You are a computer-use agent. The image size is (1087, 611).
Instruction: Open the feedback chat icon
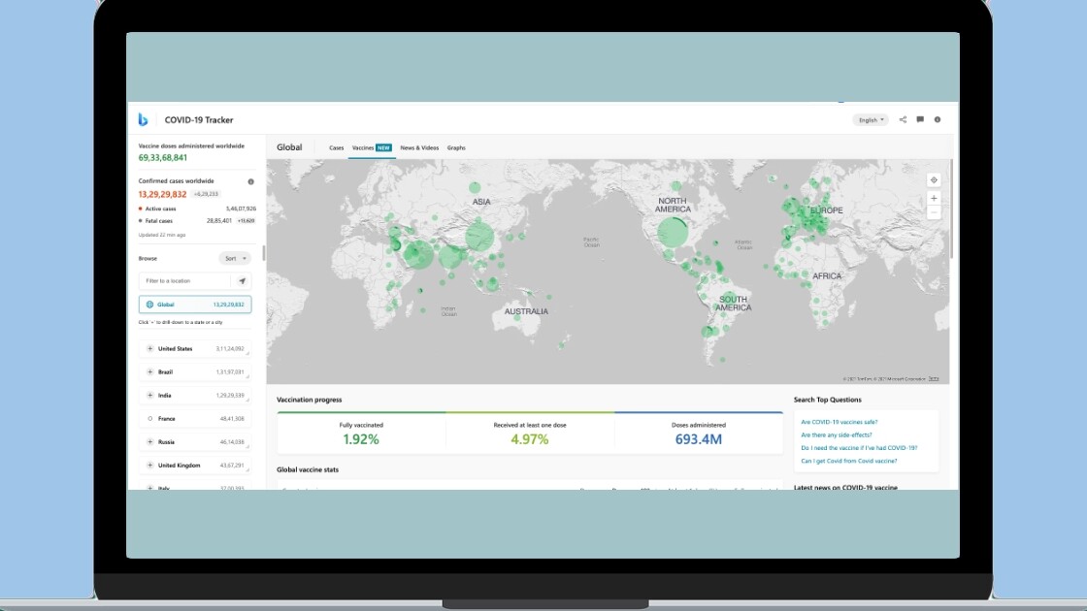click(x=920, y=120)
